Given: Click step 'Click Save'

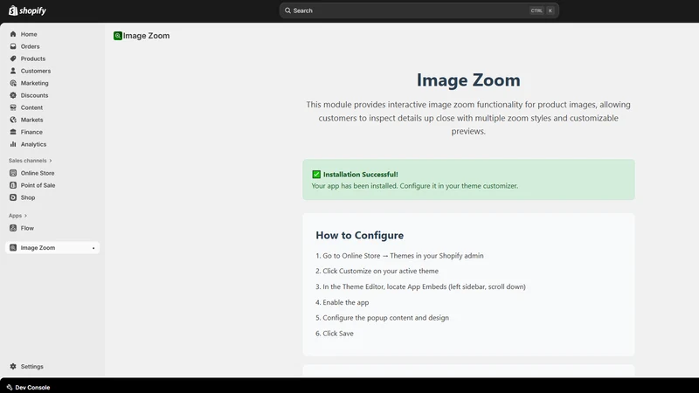Looking at the screenshot, I should [x=335, y=334].
